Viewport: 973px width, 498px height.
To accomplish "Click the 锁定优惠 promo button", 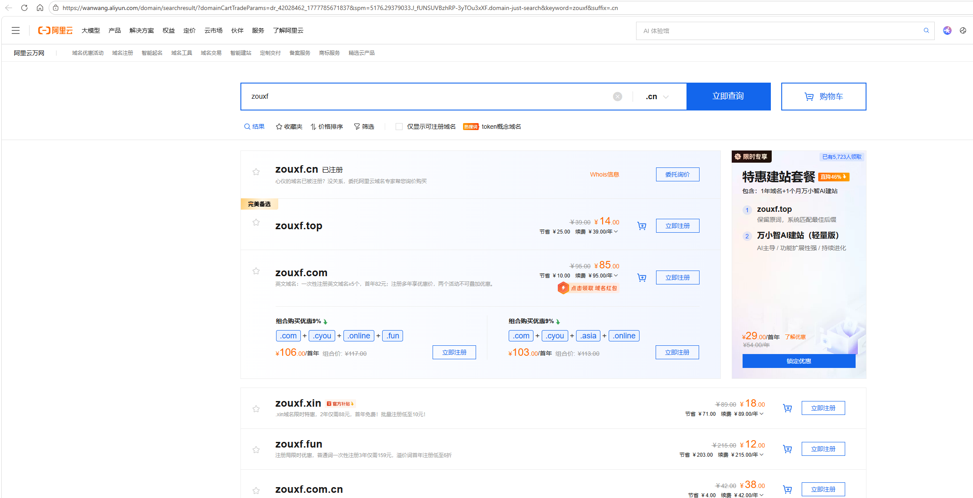I will click(799, 361).
